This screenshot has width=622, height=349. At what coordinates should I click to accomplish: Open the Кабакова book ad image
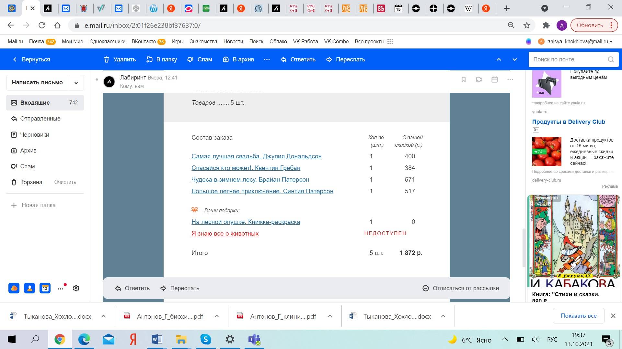(x=573, y=241)
